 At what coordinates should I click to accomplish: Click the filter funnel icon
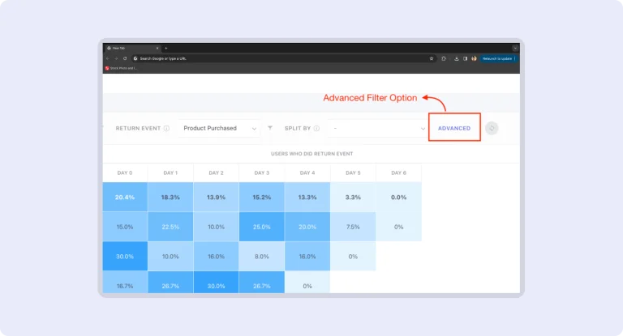point(270,128)
